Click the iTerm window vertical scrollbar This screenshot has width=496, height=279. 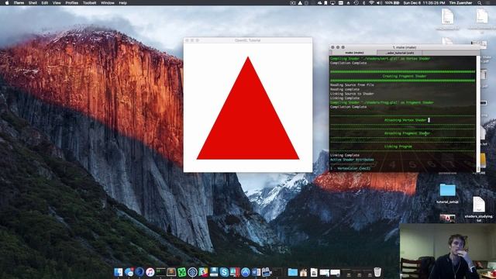point(478,114)
